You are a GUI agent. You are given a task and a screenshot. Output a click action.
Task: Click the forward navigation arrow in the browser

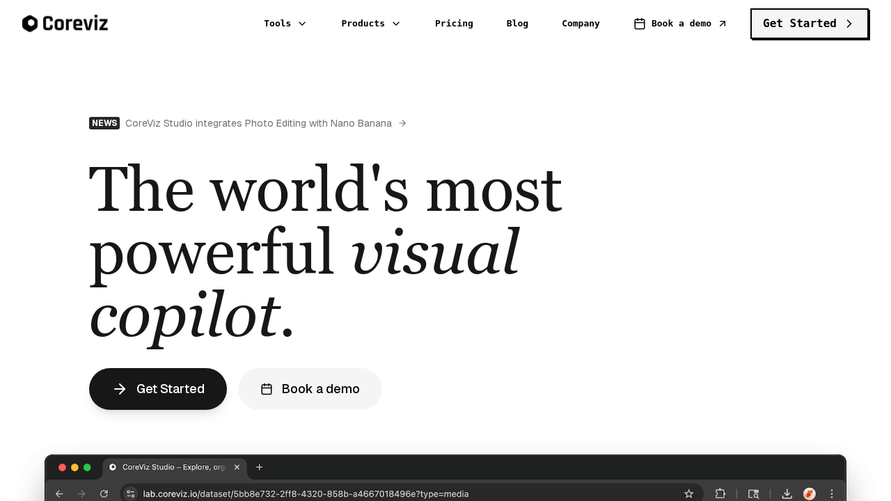click(81, 493)
